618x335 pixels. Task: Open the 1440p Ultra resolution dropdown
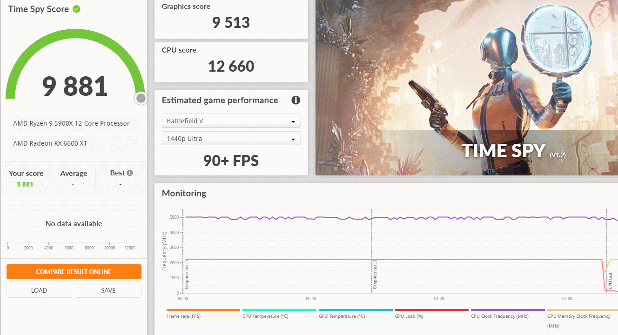point(231,139)
